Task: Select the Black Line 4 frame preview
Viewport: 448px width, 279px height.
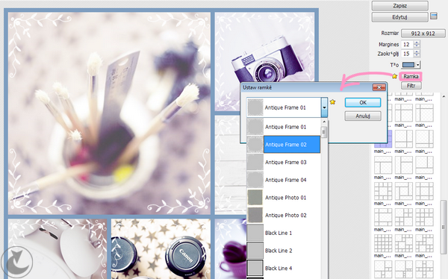Action: [255, 268]
